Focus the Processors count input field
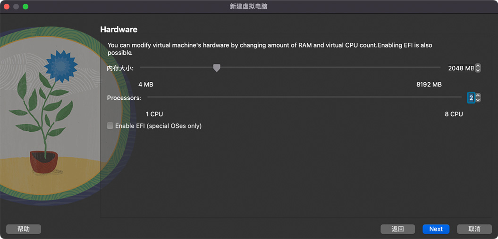Image resolution: width=498 pixels, height=239 pixels. [471, 98]
